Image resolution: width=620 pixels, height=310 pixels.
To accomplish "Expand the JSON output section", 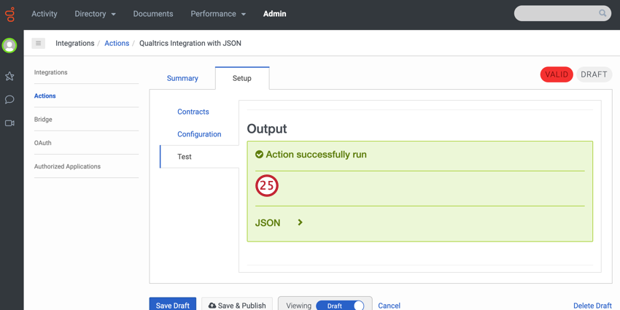I will (300, 222).
